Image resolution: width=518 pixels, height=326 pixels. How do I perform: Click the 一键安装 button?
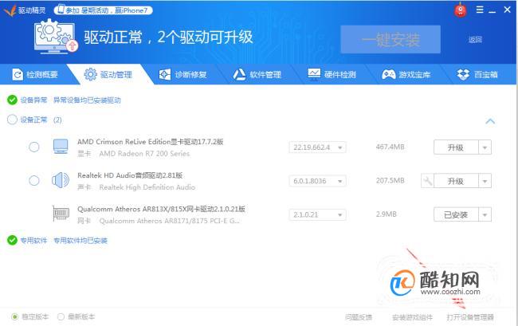pos(390,39)
